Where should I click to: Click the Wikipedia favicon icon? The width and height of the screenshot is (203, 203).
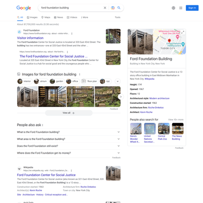coord(19,169)
